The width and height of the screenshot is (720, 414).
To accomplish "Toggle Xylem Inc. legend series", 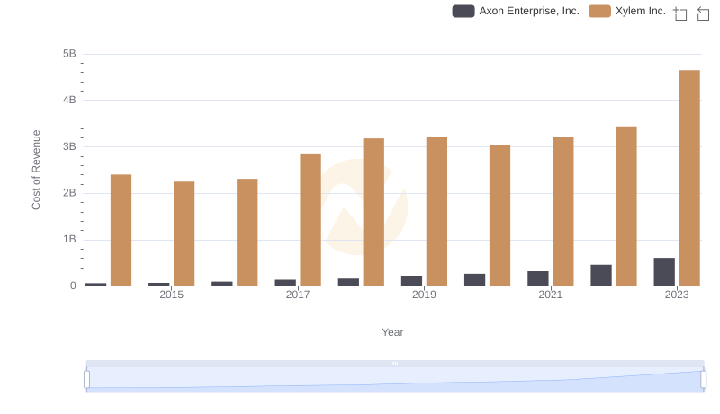I will [x=627, y=11].
